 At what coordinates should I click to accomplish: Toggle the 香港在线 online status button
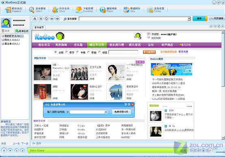click(22, 31)
